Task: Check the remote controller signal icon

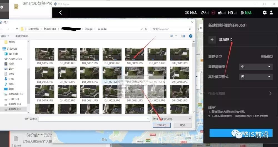Action: [x=222, y=13]
